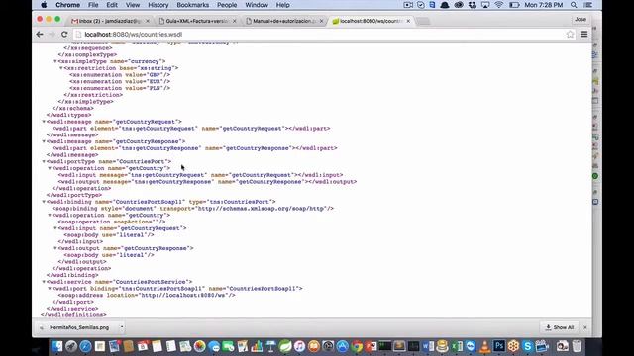
Task: Open the Apple menu
Action: (44, 5)
